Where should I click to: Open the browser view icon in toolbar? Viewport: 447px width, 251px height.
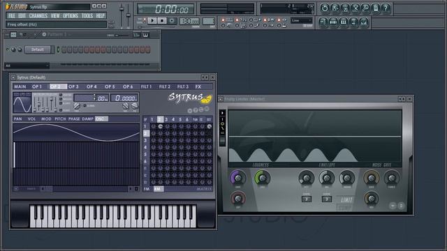point(354,22)
